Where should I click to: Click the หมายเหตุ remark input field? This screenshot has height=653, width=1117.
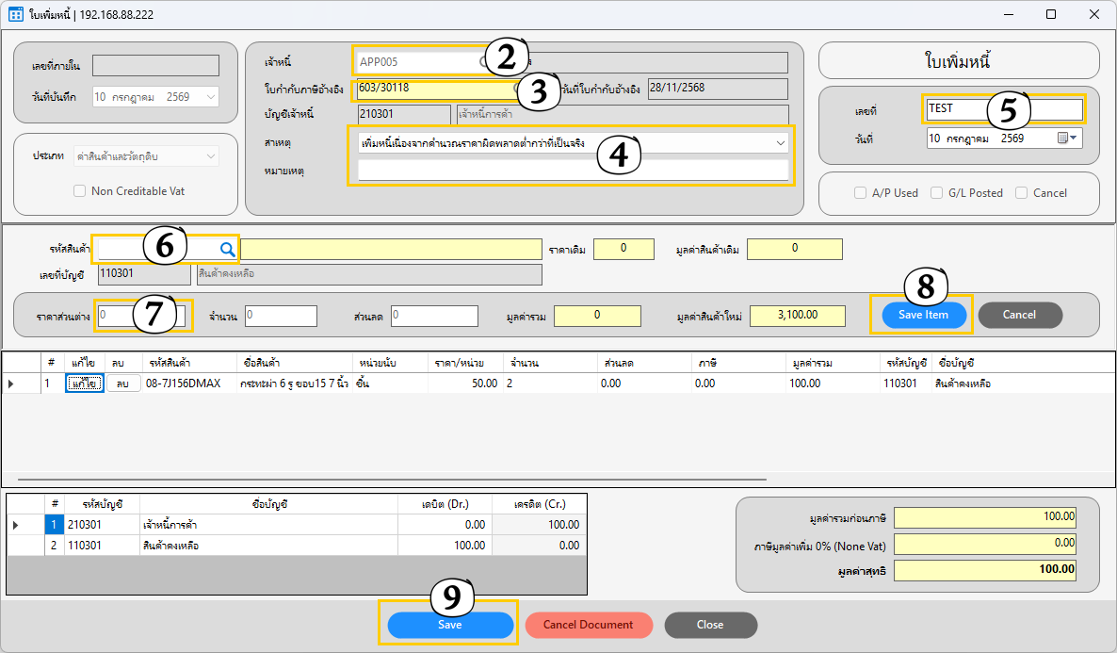coord(574,171)
